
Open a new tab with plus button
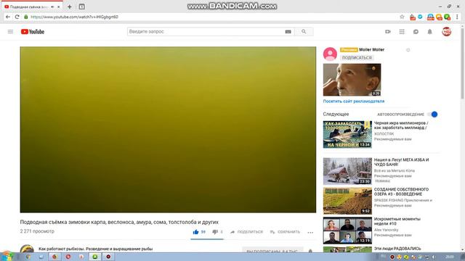click(x=70, y=7)
